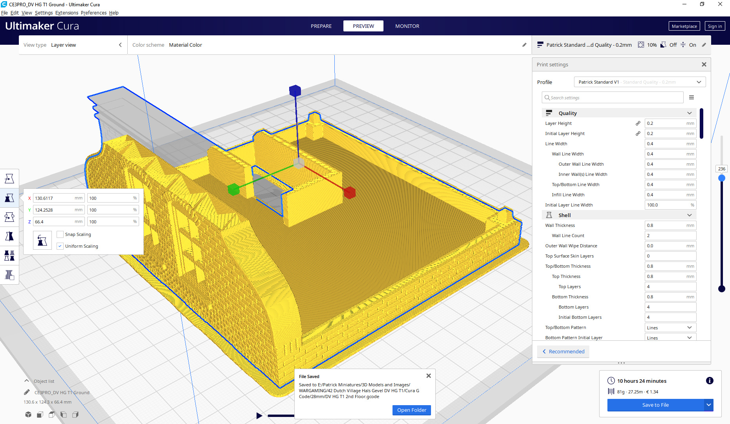Switch to the PREPARE tab

(321, 26)
